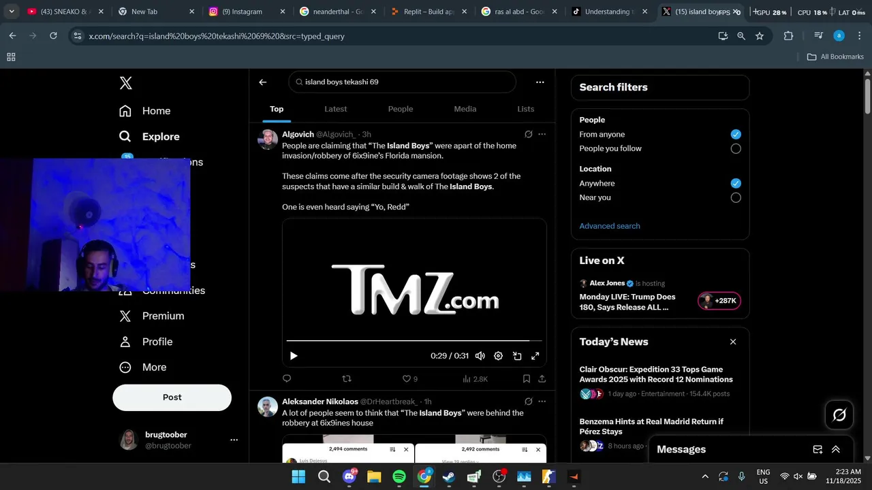Image resolution: width=872 pixels, height=490 pixels.
Task: Compose new message in Messages bar
Action: click(817, 449)
